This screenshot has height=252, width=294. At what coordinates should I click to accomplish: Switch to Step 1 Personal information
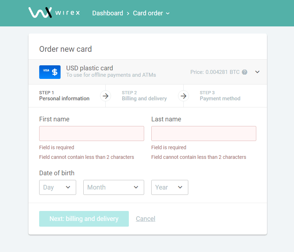coord(64,96)
